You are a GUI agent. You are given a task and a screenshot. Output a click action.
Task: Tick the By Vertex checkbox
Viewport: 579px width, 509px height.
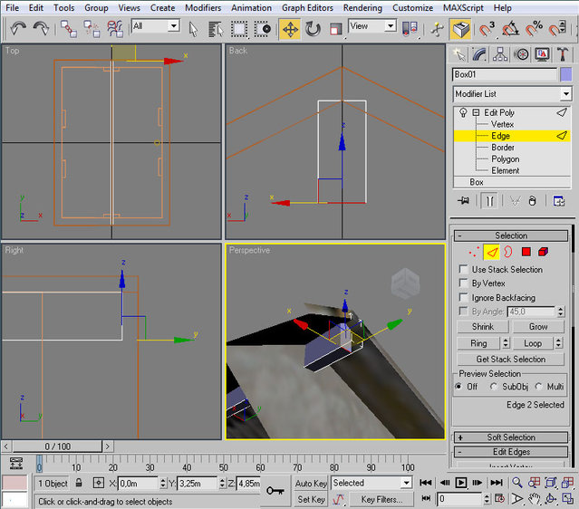[x=465, y=283]
